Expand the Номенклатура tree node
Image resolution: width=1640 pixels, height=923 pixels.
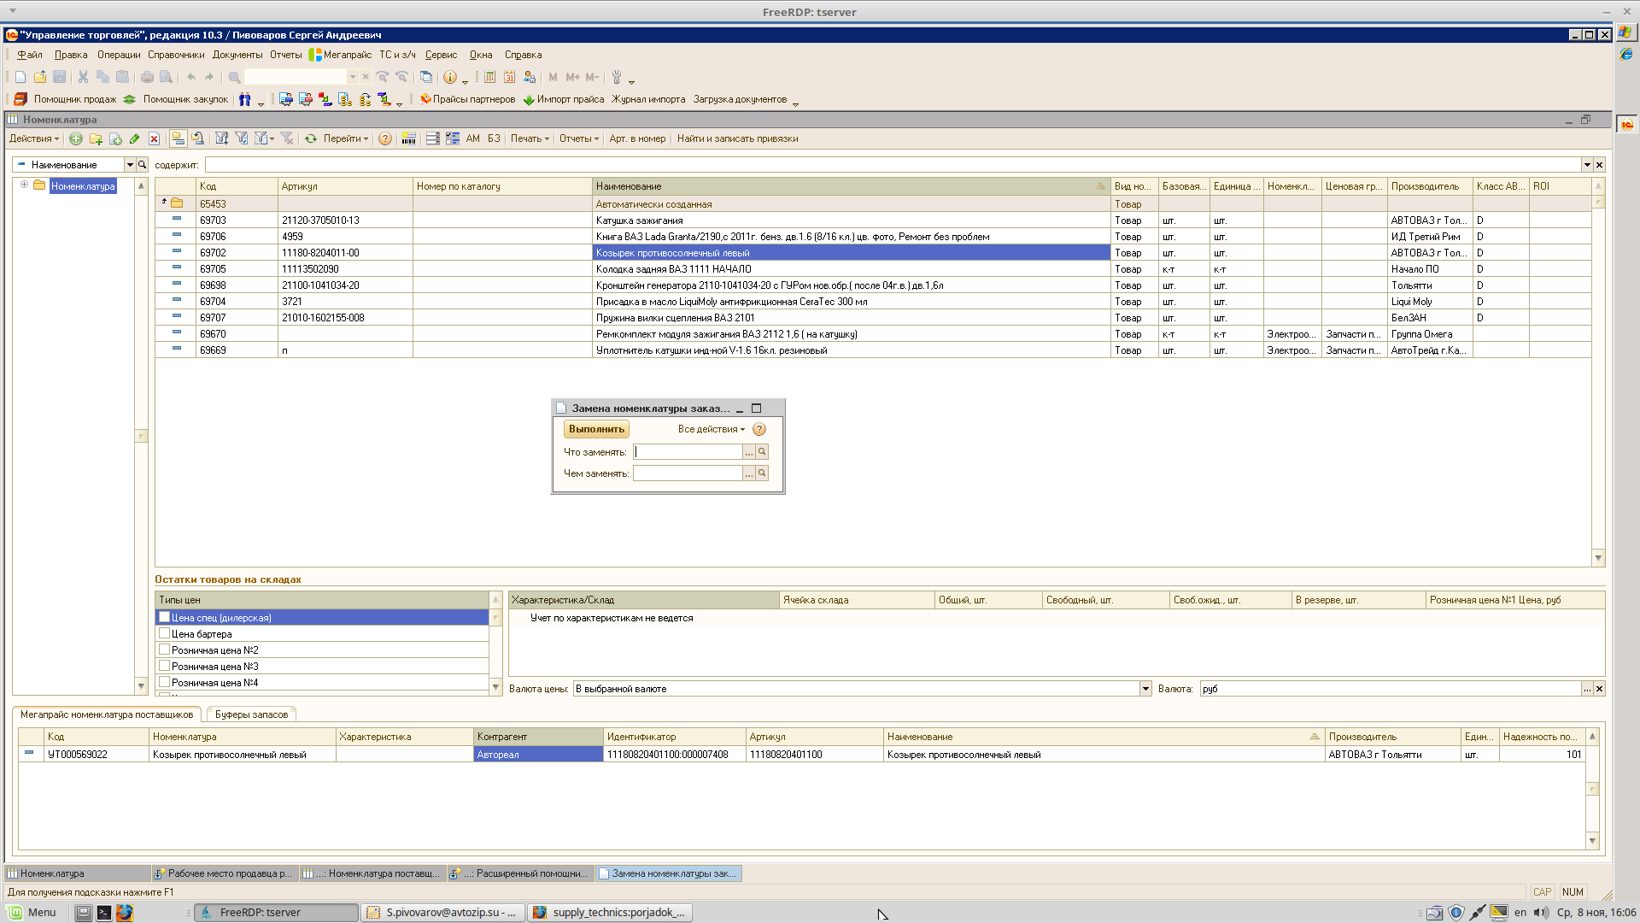tap(25, 185)
